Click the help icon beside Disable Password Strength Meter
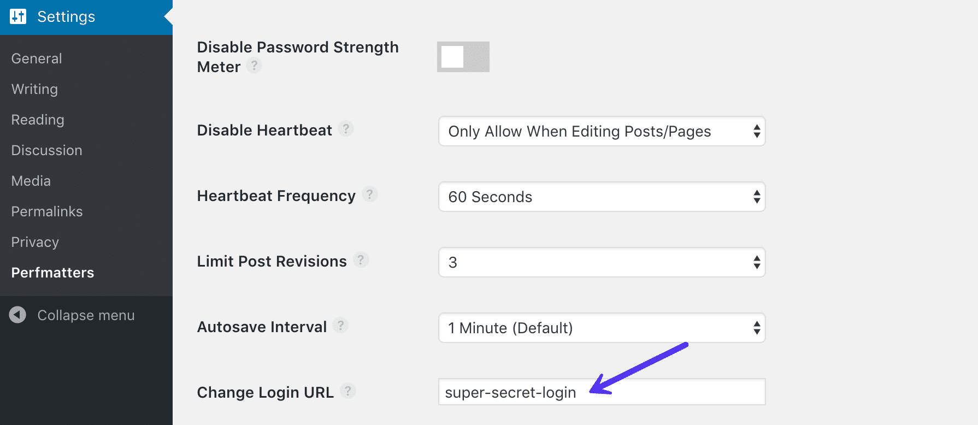 point(255,66)
